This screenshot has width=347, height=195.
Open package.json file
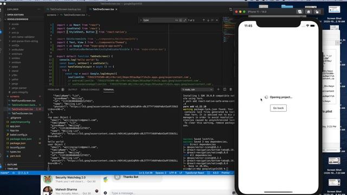(x=17, y=143)
